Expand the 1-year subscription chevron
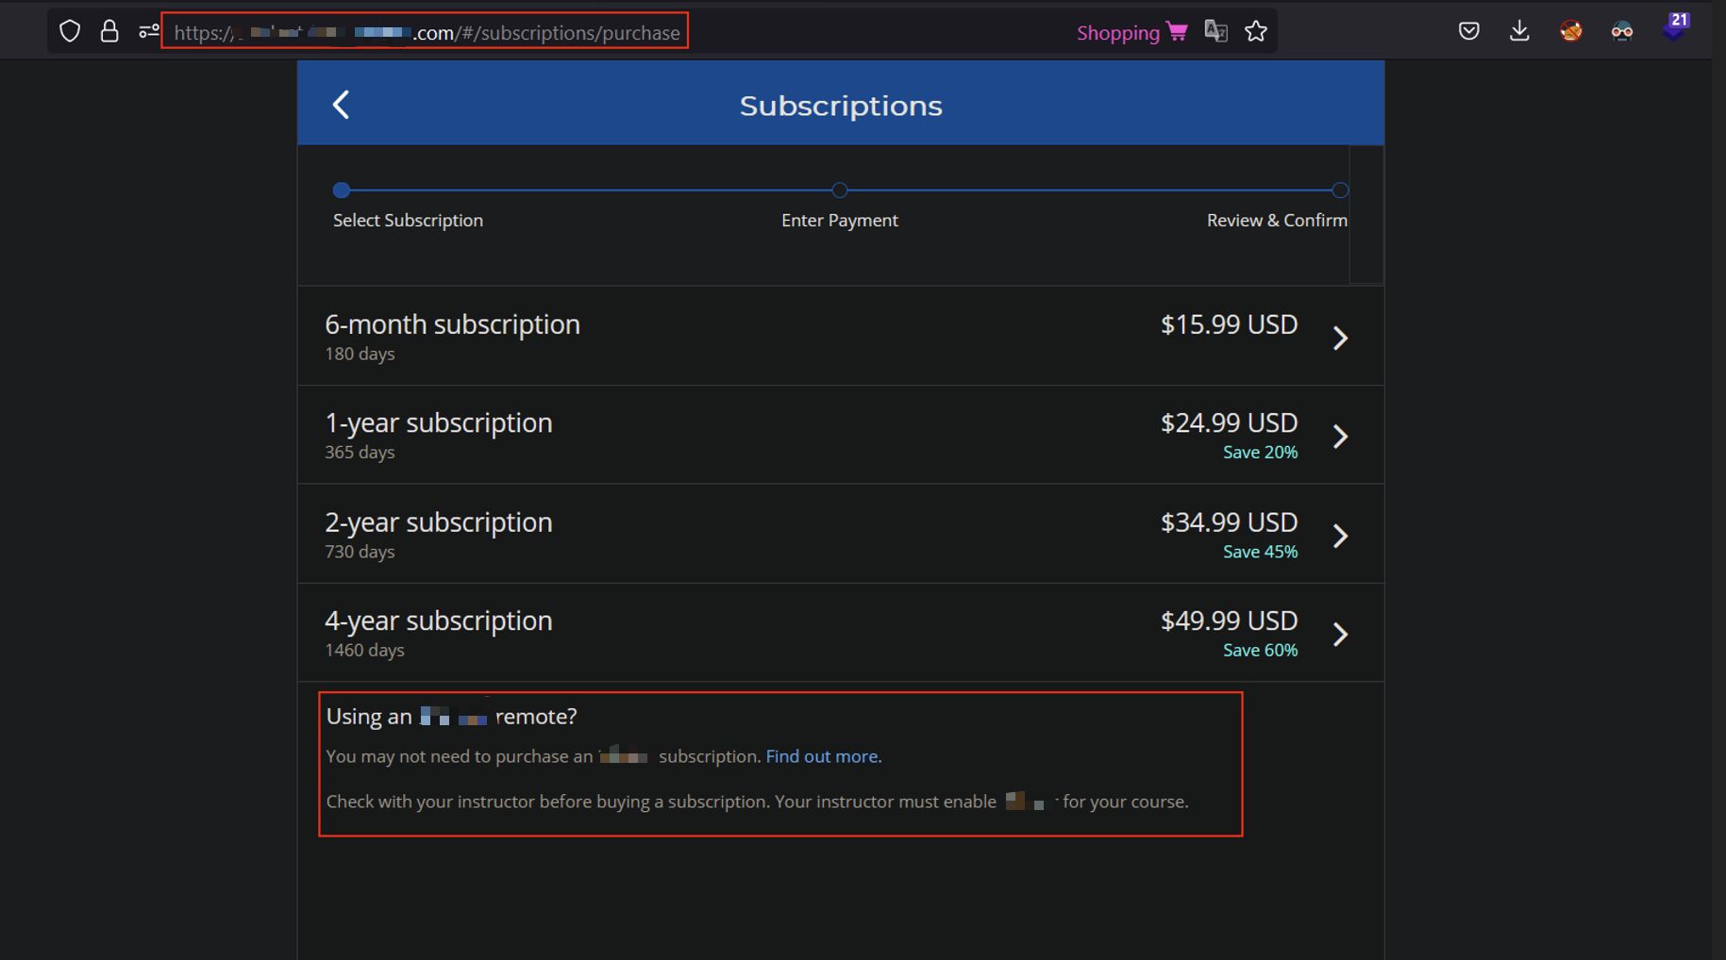 pyautogui.click(x=1340, y=437)
